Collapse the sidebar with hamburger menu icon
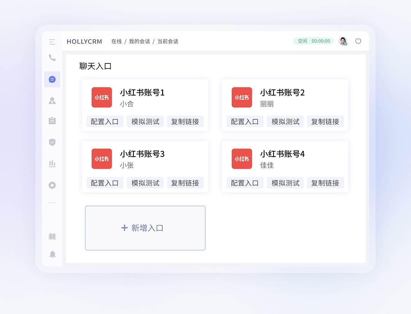This screenshot has width=411, height=314. 52,42
